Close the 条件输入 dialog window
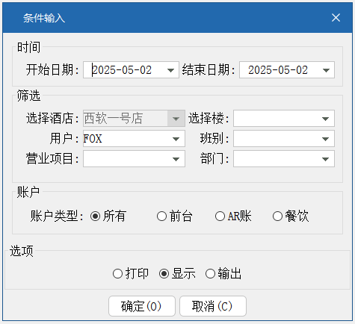This screenshot has width=355, height=324. (336, 18)
